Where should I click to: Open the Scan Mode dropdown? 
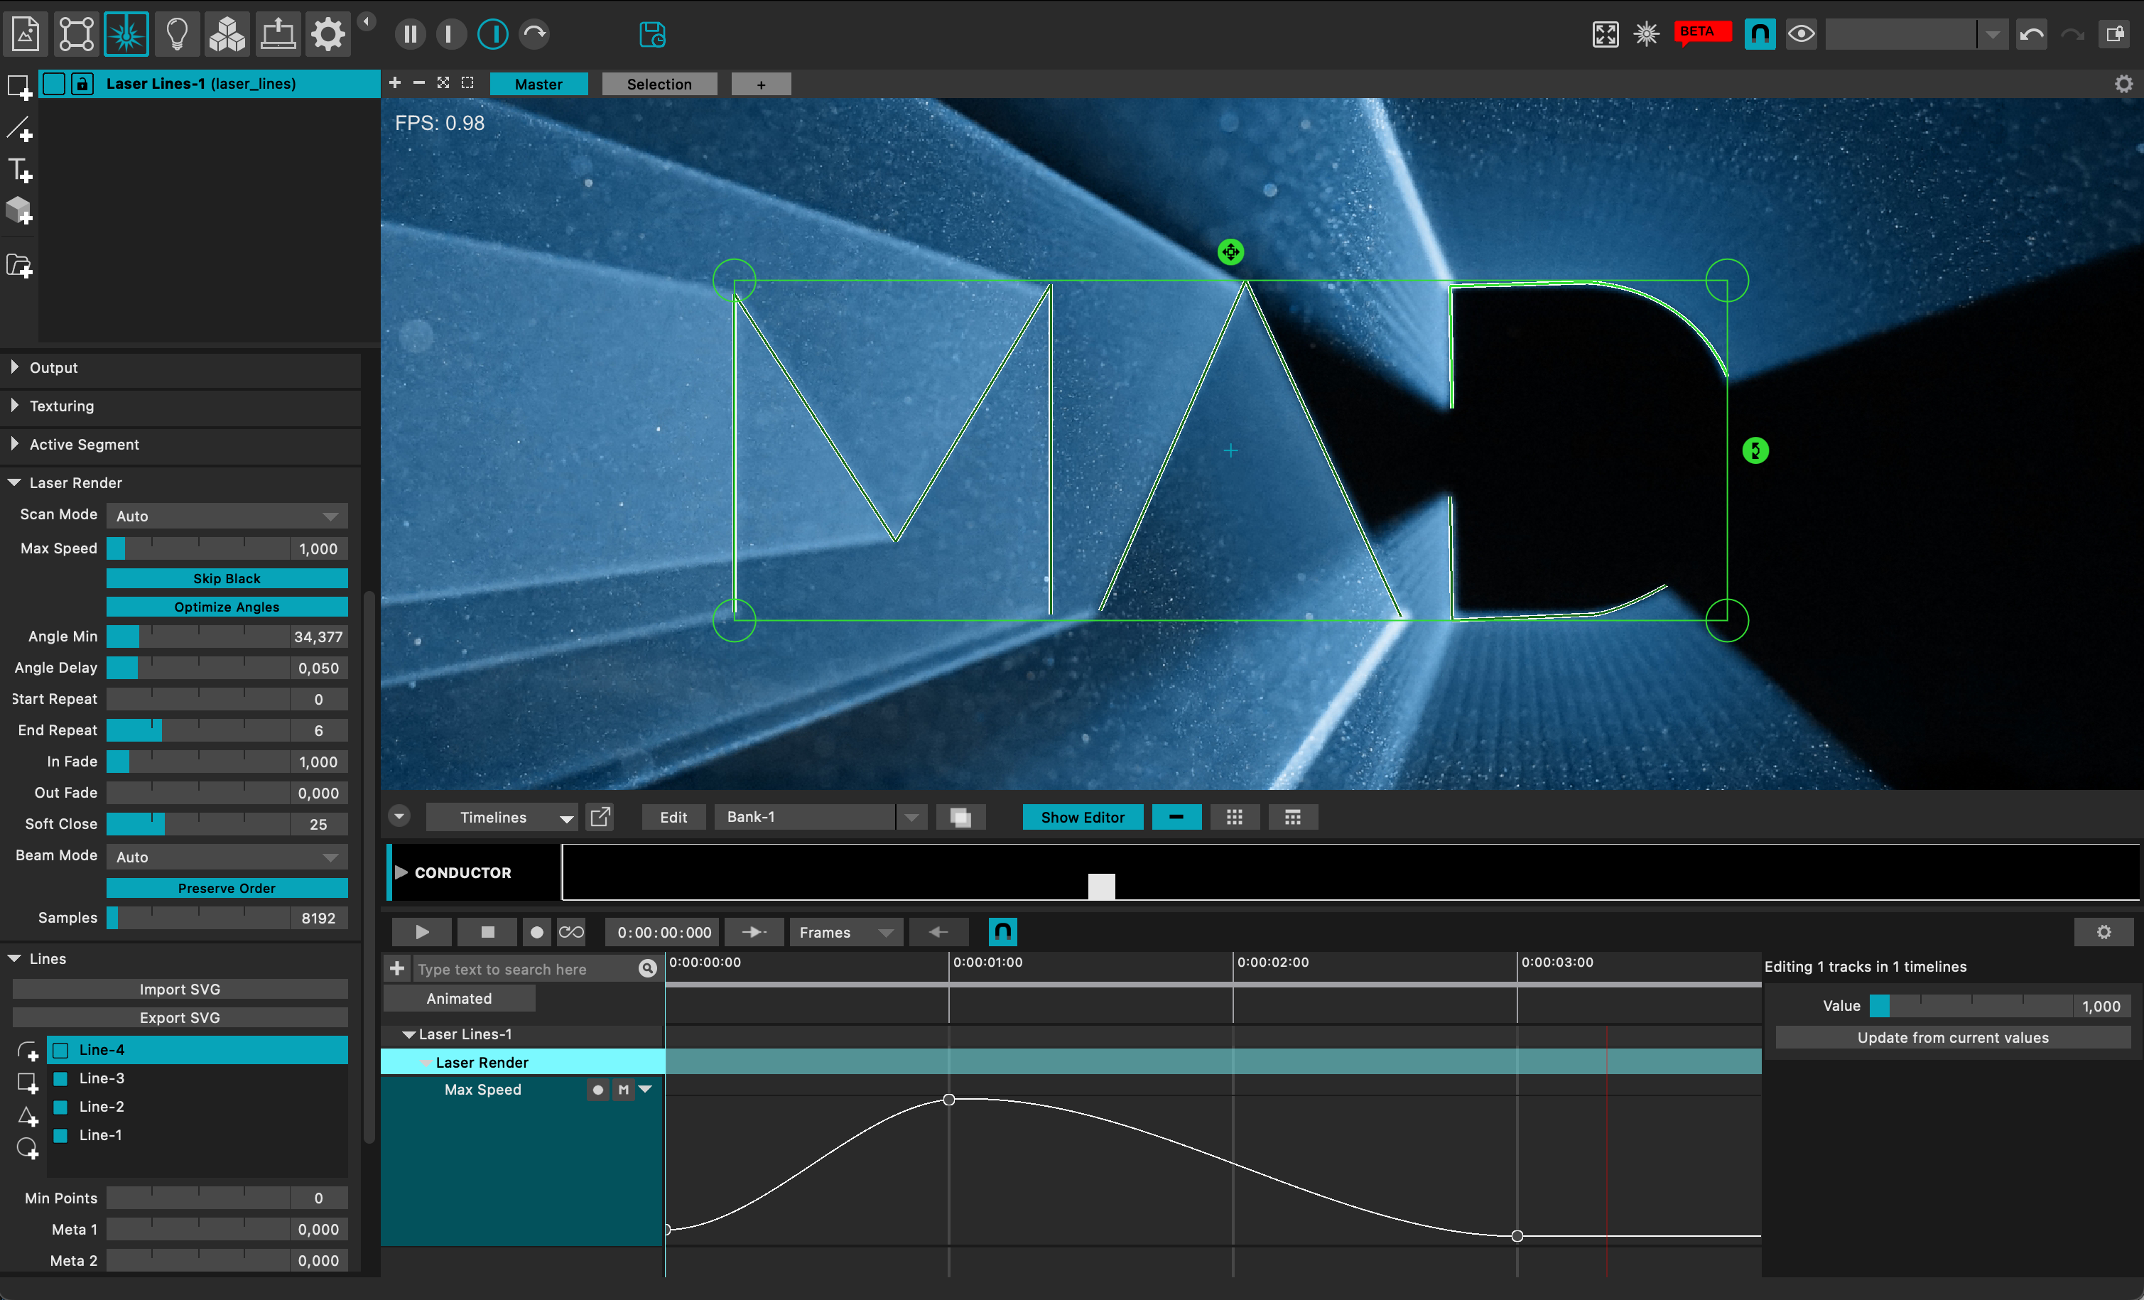[226, 516]
